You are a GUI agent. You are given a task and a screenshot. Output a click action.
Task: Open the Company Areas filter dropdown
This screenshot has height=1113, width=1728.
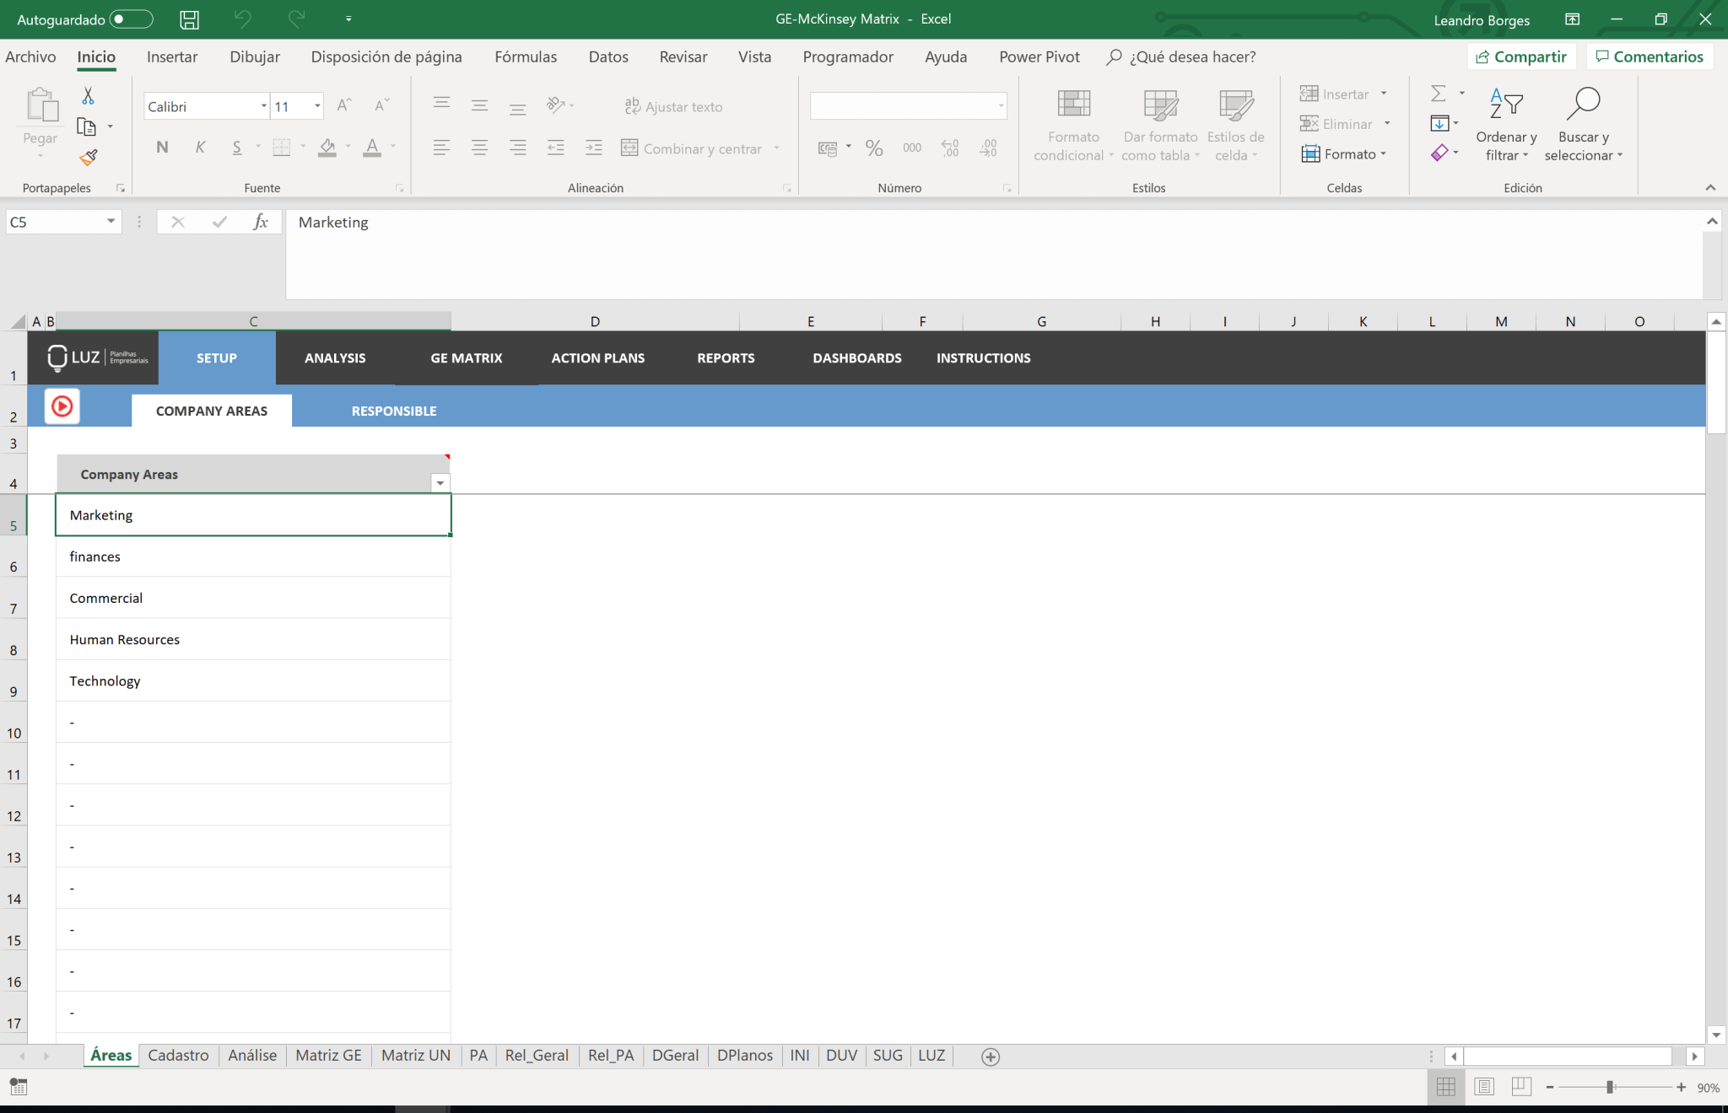[440, 483]
